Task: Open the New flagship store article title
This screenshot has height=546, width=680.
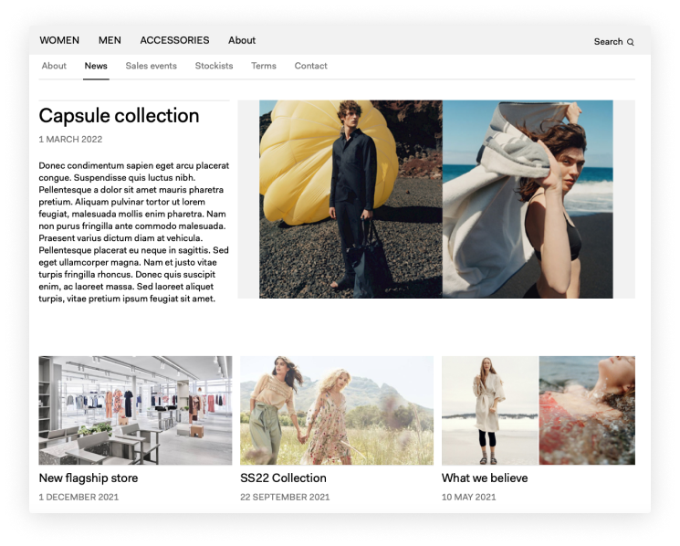Action: pos(89,478)
